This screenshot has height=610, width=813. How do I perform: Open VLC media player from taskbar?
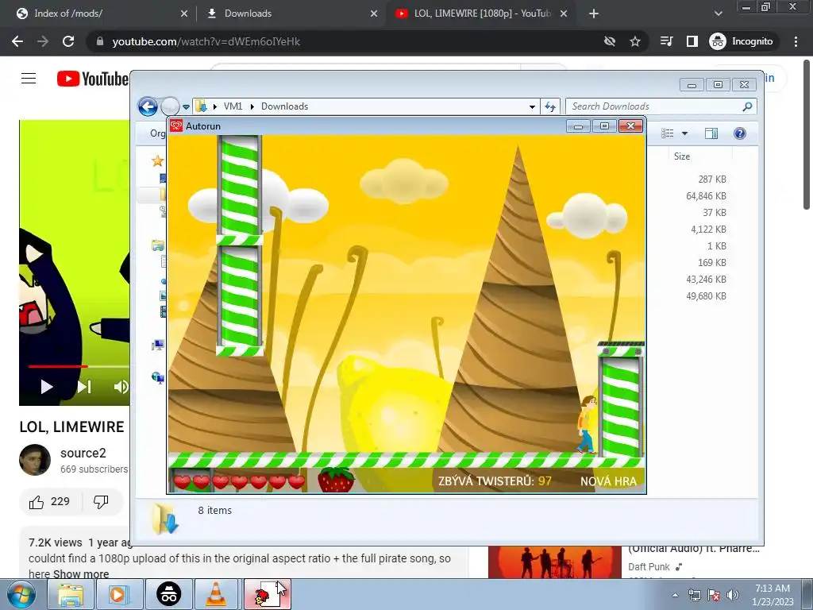(x=217, y=594)
